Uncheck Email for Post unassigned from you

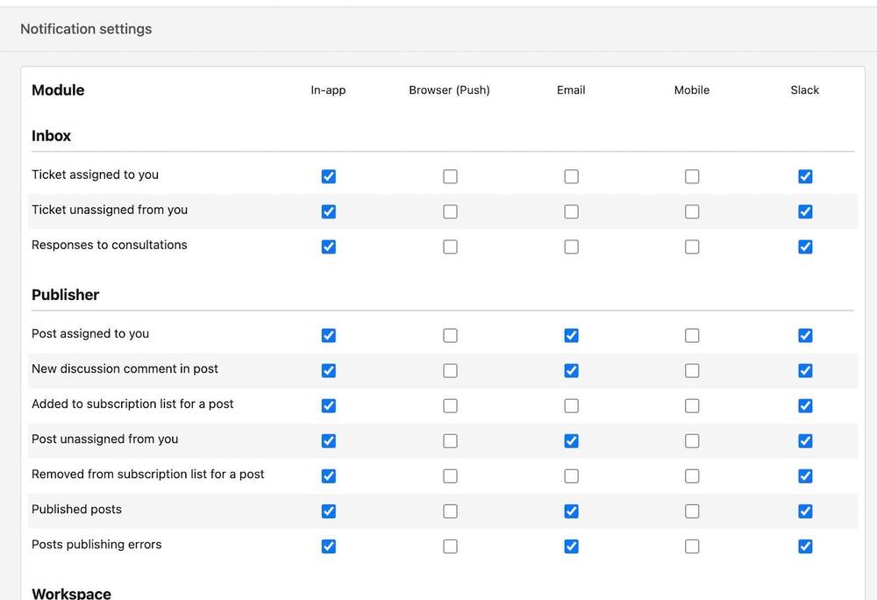click(571, 441)
